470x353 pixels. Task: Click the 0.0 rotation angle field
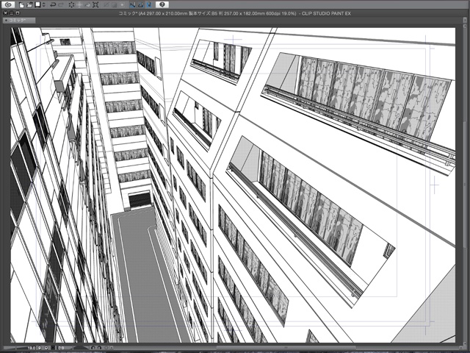point(61,348)
